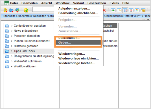Click folder icon of Startseite gestalten
The height and width of the screenshot is (109, 151).
click(x=7, y=46)
